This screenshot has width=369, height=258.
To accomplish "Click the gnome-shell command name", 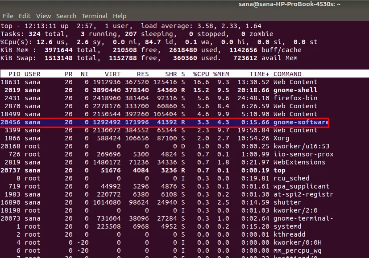I will click(x=295, y=90).
